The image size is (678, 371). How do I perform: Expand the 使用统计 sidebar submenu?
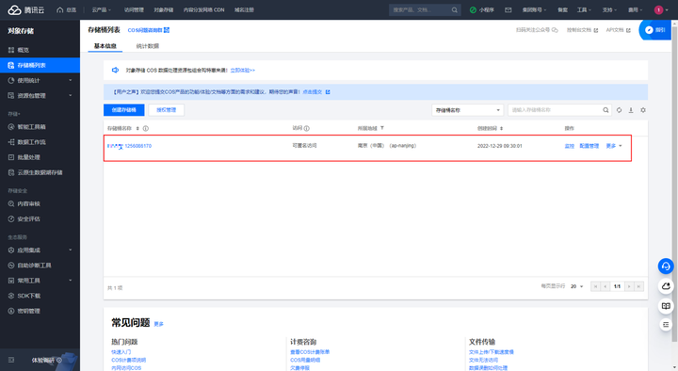pyautogui.click(x=40, y=80)
